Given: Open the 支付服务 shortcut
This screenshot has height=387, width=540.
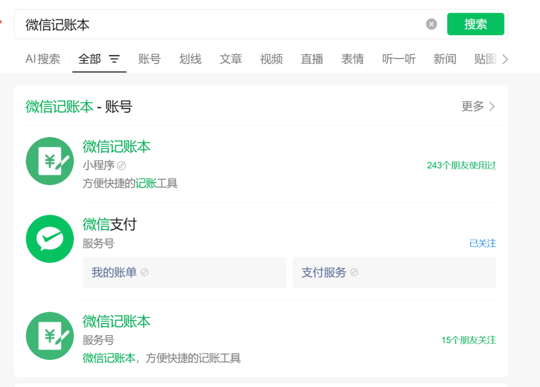Looking at the screenshot, I should point(394,272).
